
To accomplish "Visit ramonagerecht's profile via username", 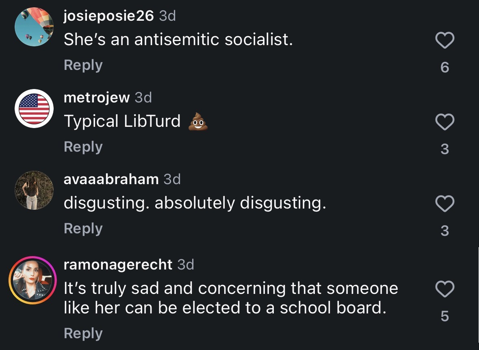I will 118,264.
